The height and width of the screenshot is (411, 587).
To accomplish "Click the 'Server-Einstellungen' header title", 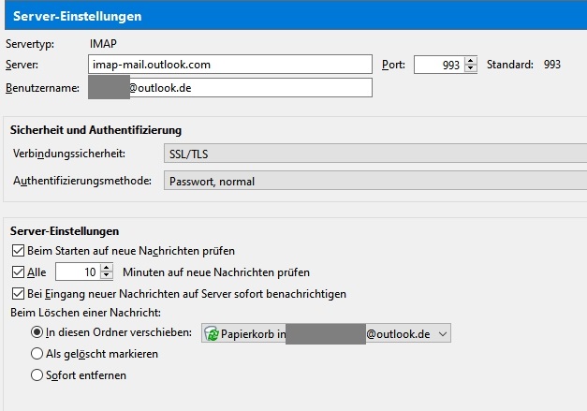I will pos(78,17).
